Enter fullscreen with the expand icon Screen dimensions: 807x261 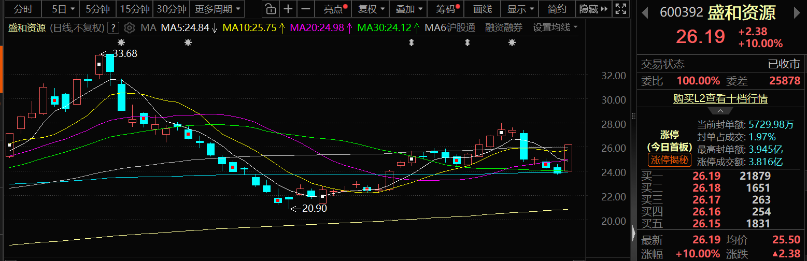point(620,9)
